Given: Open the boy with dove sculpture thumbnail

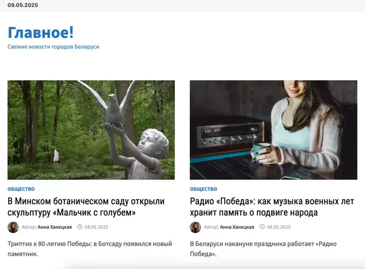Looking at the screenshot, I should [x=91, y=130].
